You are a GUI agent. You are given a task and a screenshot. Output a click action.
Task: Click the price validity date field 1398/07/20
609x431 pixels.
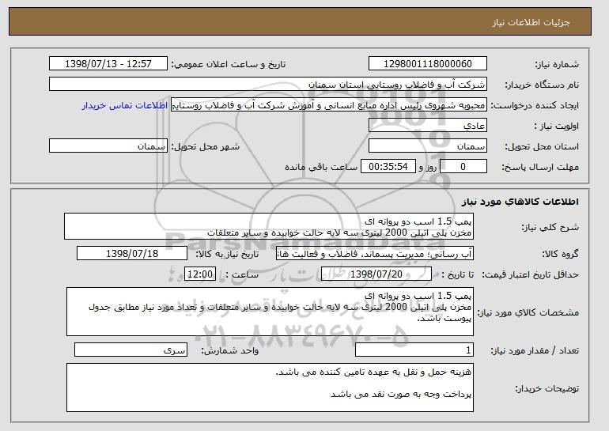(376, 274)
